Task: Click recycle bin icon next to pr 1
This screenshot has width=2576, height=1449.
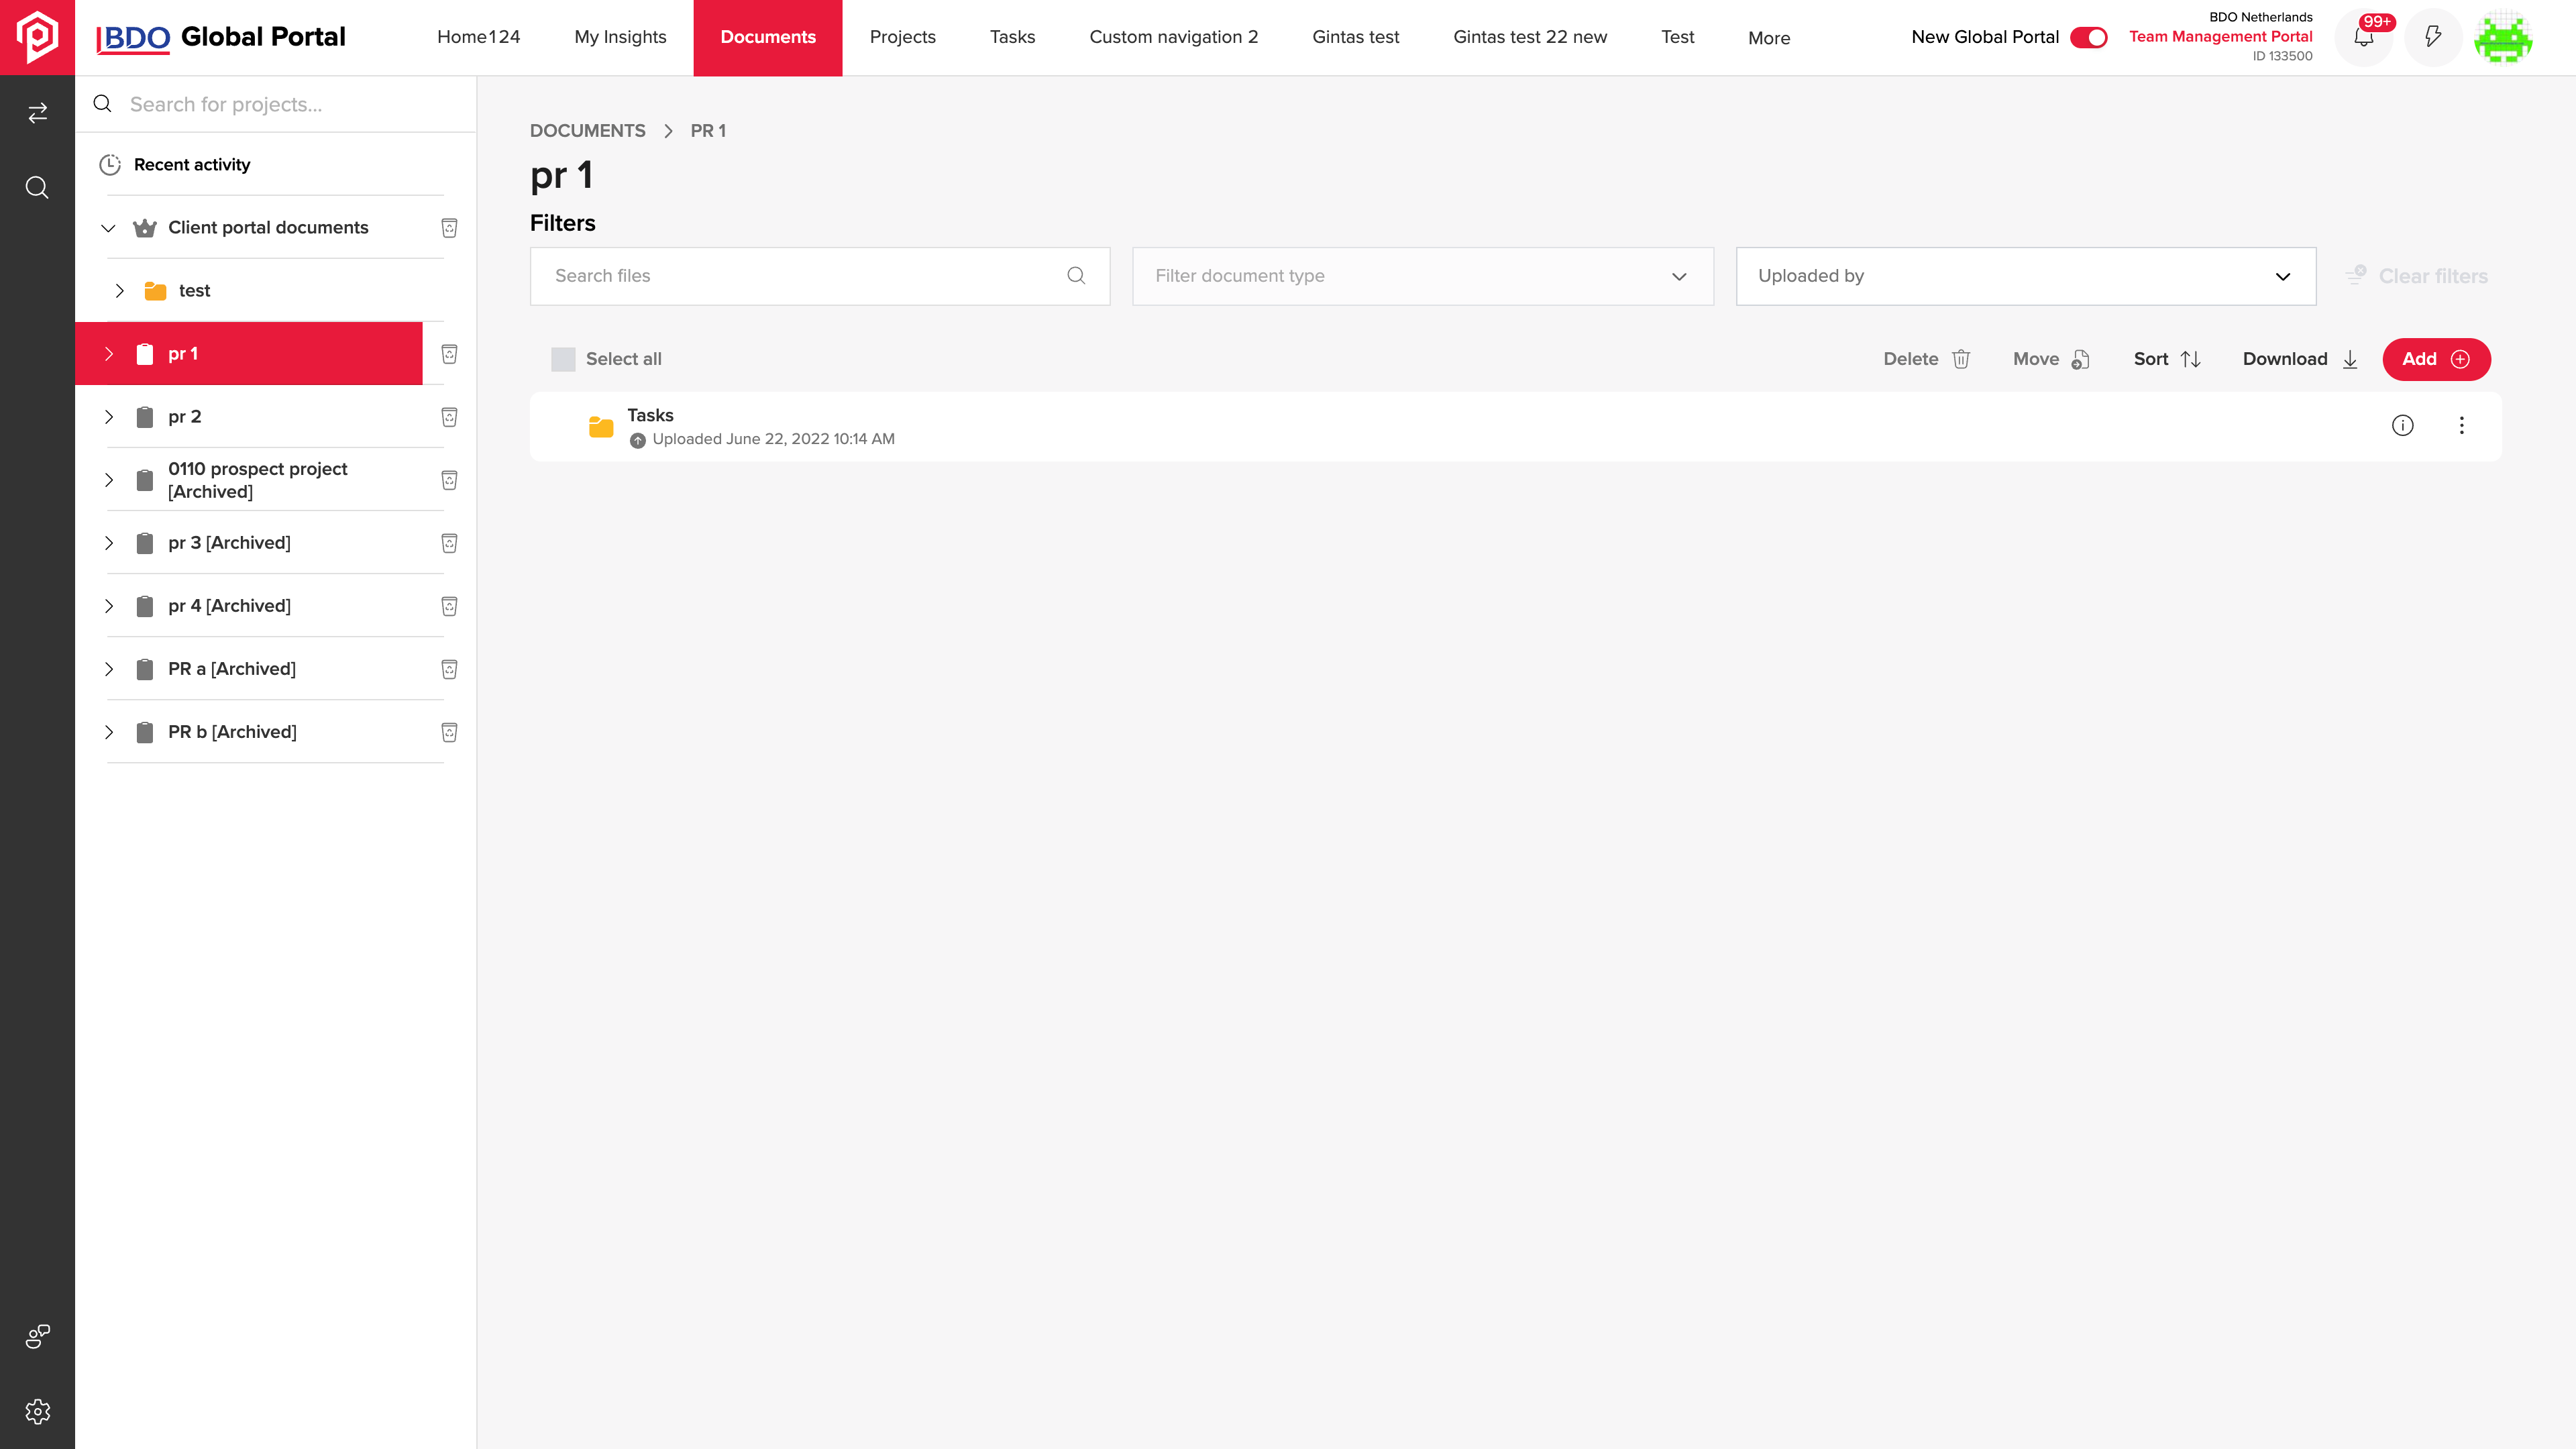Action: pyautogui.click(x=449, y=354)
